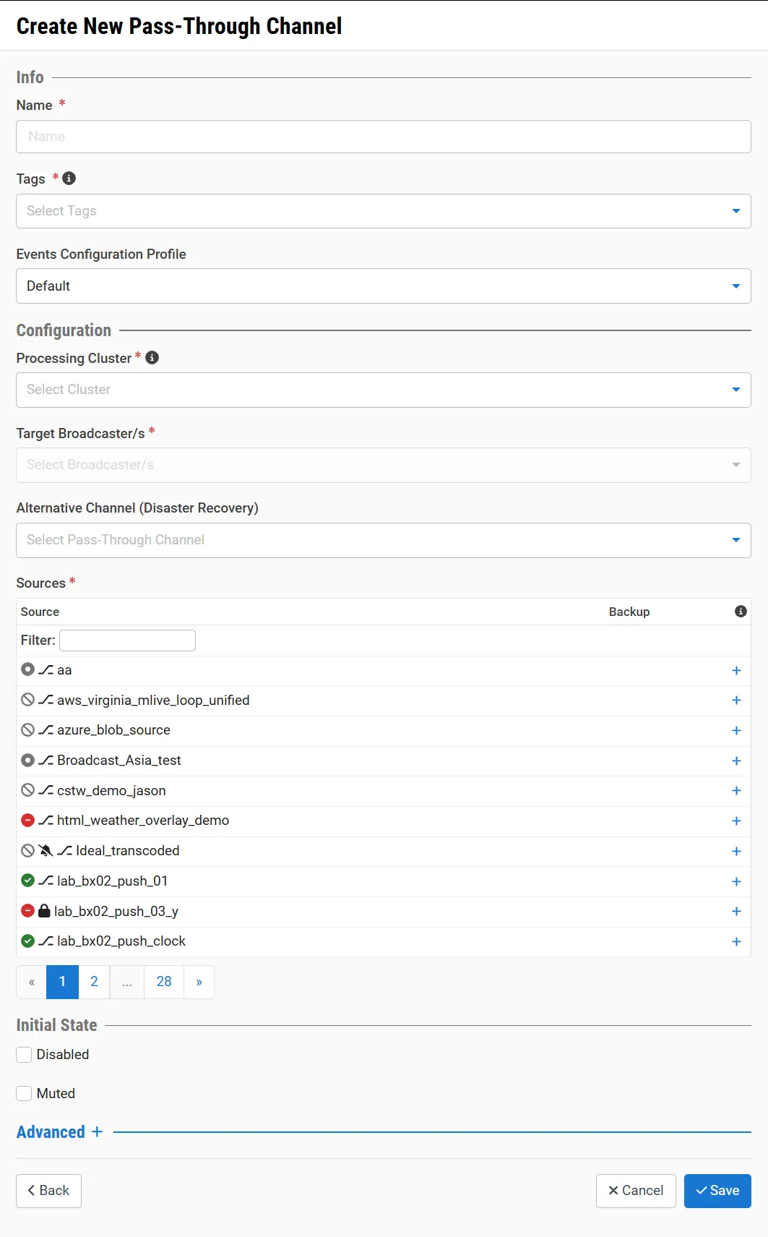Image resolution: width=768 pixels, height=1237 pixels.
Task: Click the channel Name input field
Action: point(384,137)
